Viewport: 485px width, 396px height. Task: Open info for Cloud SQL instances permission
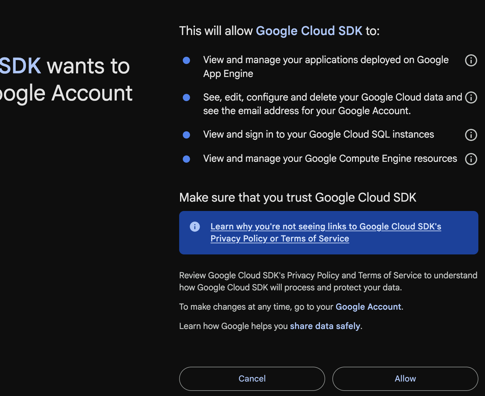pyautogui.click(x=471, y=135)
